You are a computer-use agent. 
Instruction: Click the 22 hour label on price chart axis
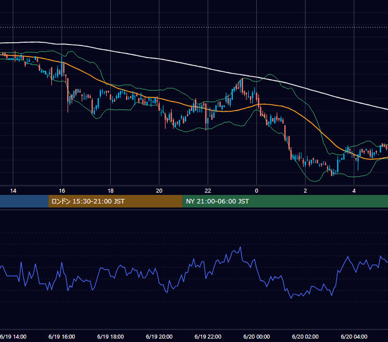(208, 191)
